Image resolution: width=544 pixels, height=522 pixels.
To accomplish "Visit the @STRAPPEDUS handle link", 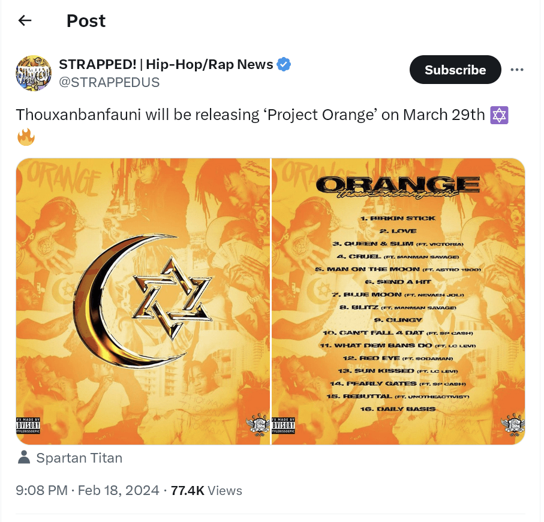I will pos(109,83).
